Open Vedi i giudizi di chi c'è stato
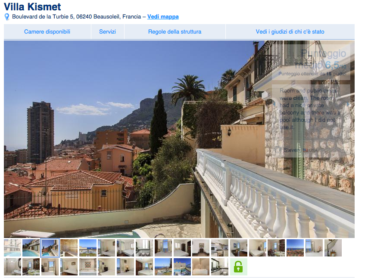The height and width of the screenshot is (278, 368). pos(290,32)
